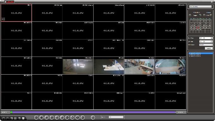The height and width of the screenshot is (121, 215).
Task: Click the return arrow button beside Speed
Action: [x=93, y=118]
